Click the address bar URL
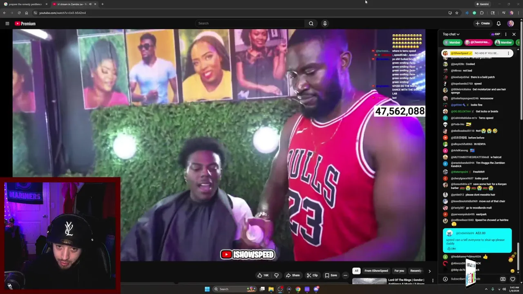Image resolution: width=523 pixels, height=294 pixels. tap(63, 13)
